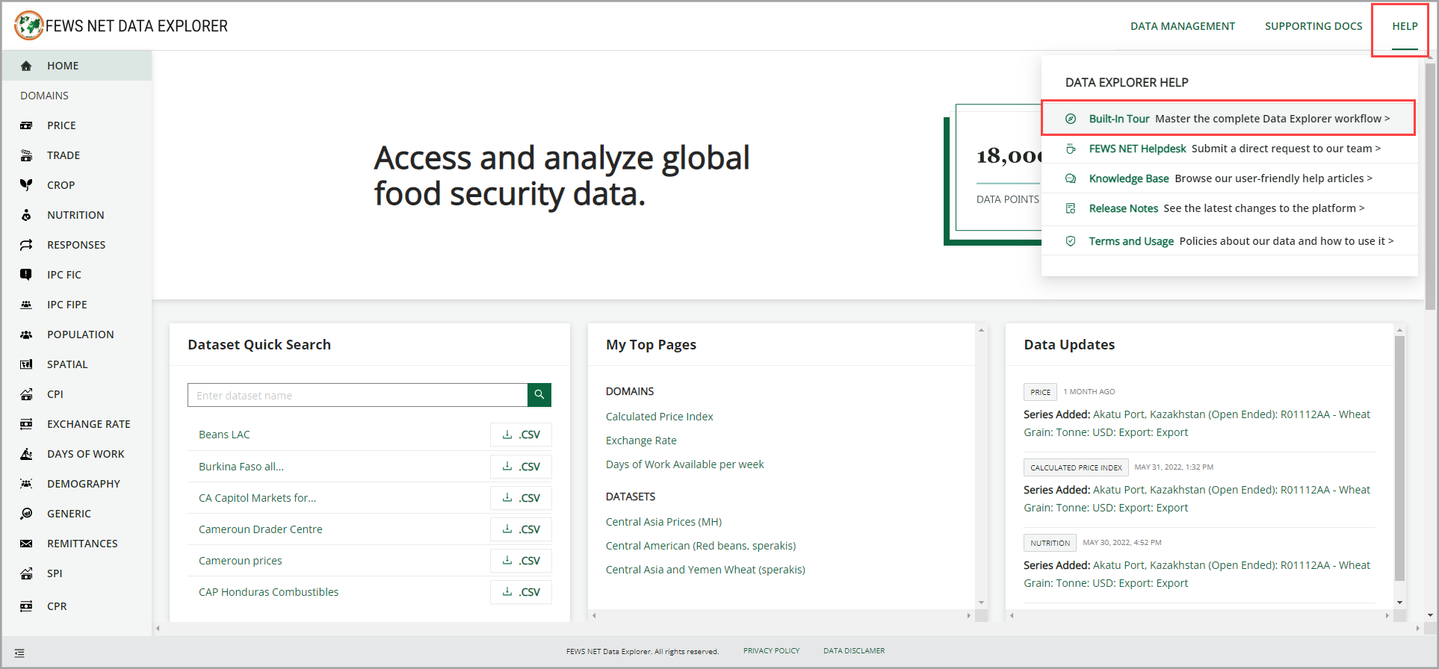The image size is (1439, 669).
Task: Open the Privacy Policy footer link
Action: [771, 651]
